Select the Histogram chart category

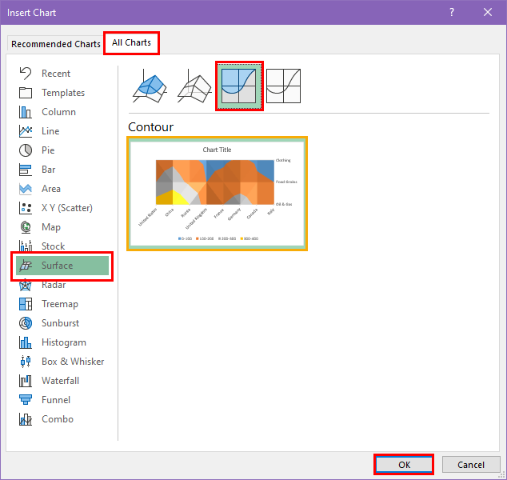[62, 342]
